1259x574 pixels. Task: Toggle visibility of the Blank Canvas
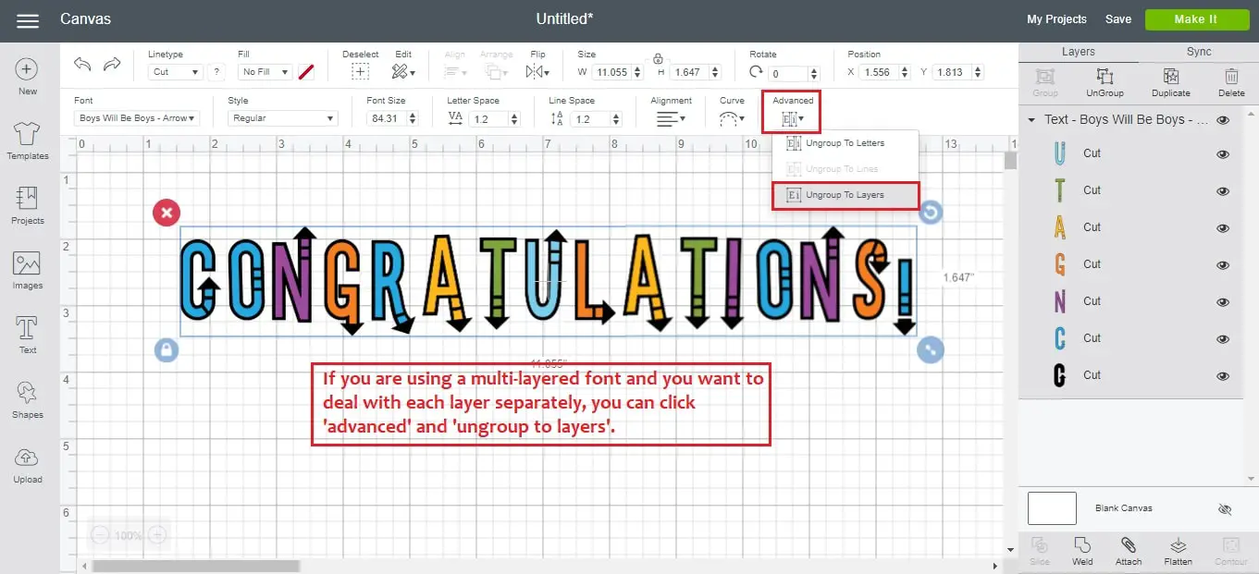(1224, 507)
